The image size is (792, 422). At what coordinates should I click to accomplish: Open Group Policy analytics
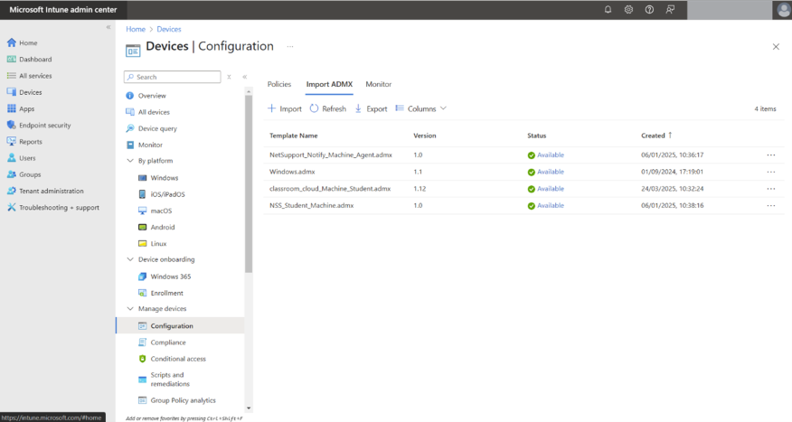click(x=183, y=400)
